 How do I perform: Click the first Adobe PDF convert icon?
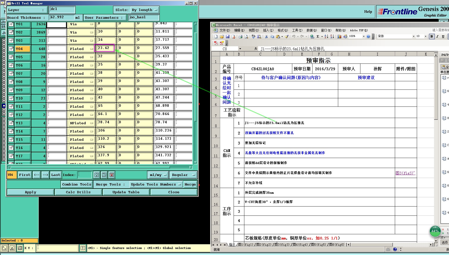click(216, 43)
